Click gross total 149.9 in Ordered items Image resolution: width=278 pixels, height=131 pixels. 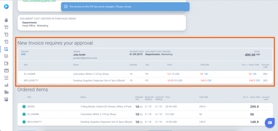[254, 122]
